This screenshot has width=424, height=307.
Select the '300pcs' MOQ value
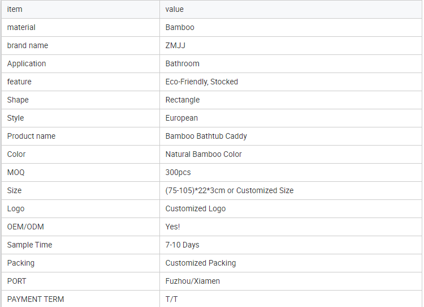pos(179,172)
